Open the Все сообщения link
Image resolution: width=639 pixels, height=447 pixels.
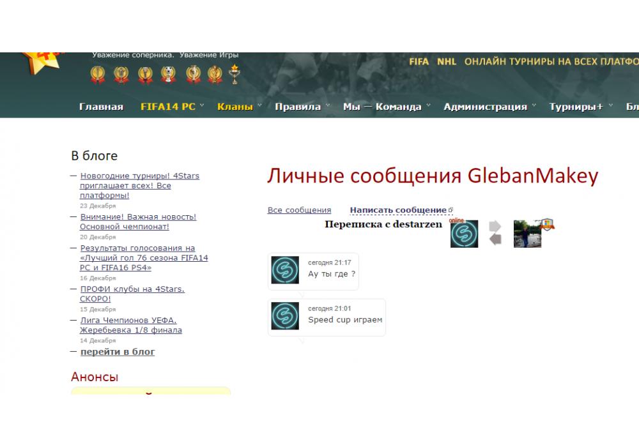click(299, 210)
